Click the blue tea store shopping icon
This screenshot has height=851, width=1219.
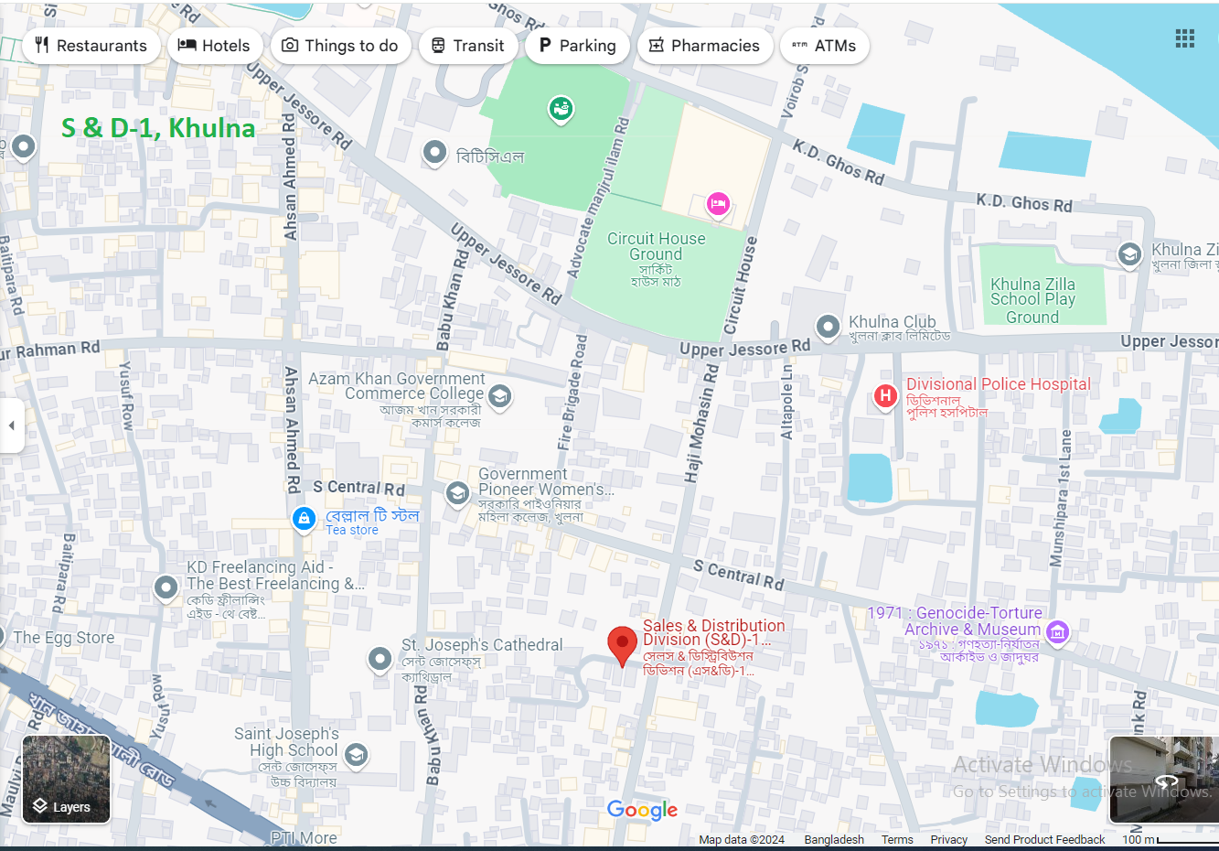[304, 519]
